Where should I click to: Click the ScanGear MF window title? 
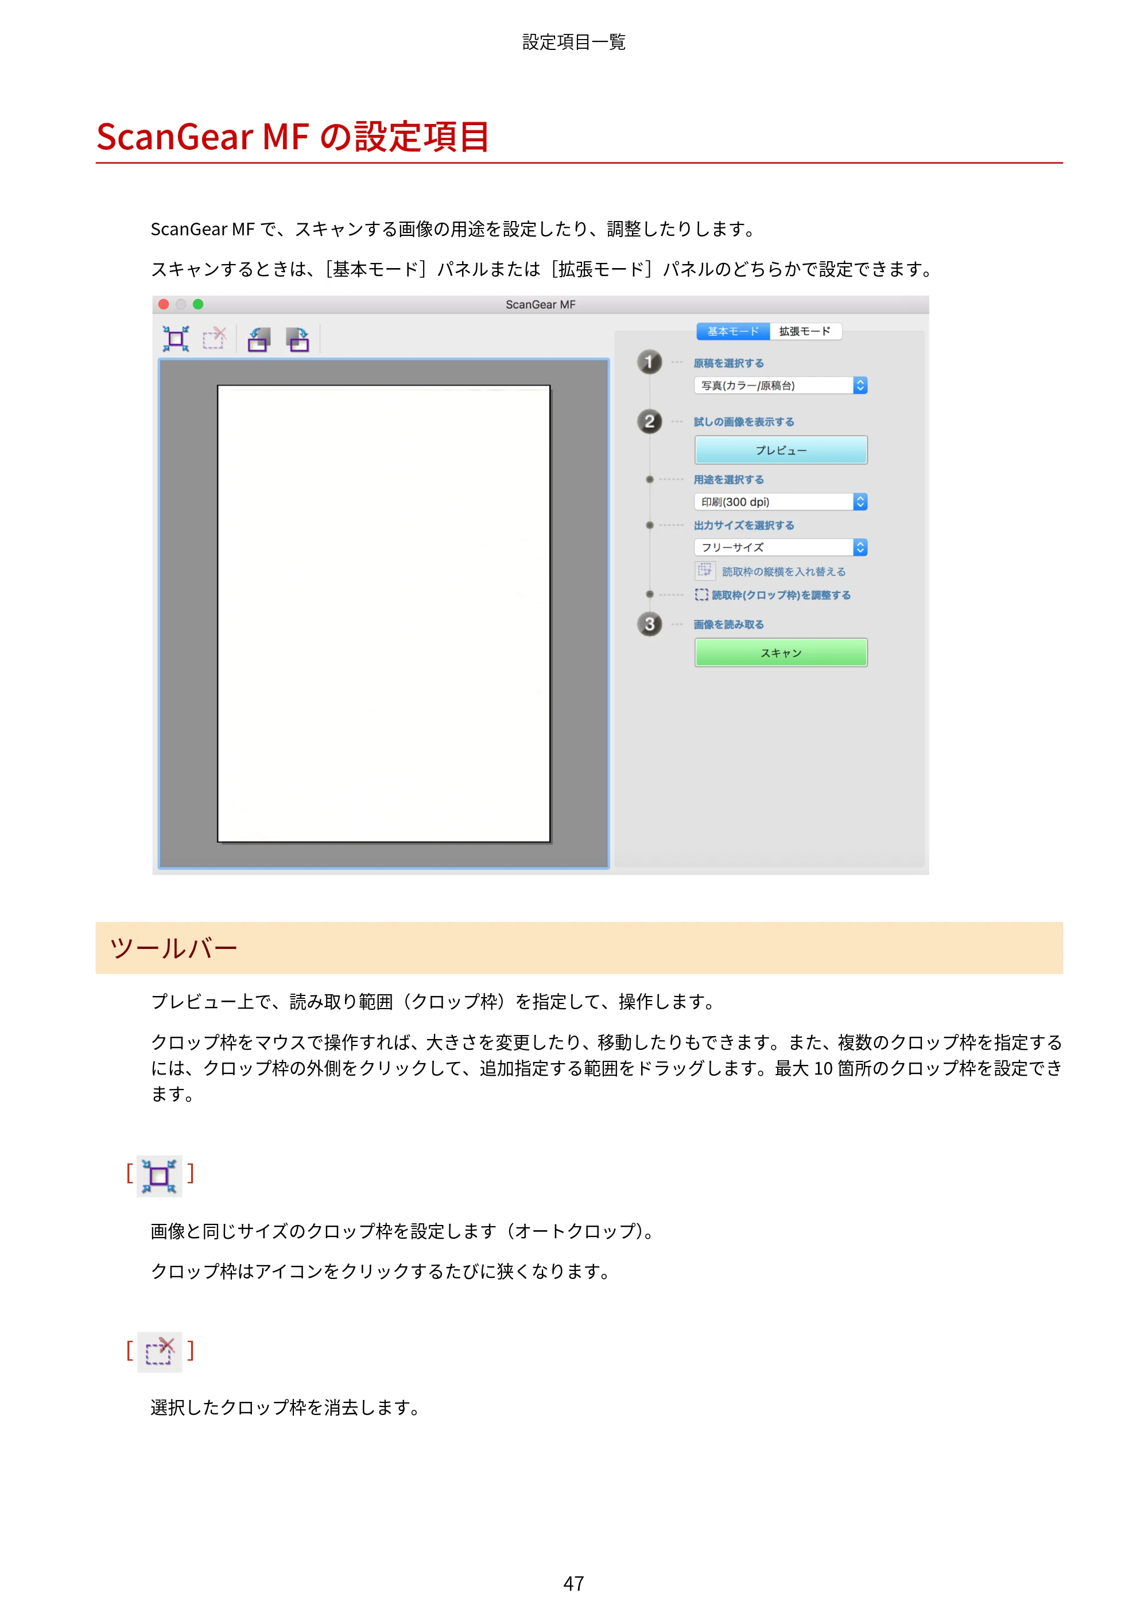click(540, 304)
